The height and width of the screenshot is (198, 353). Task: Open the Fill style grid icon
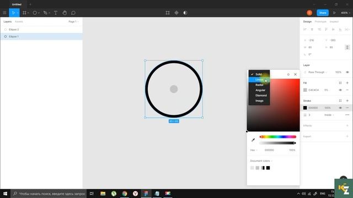click(340, 83)
